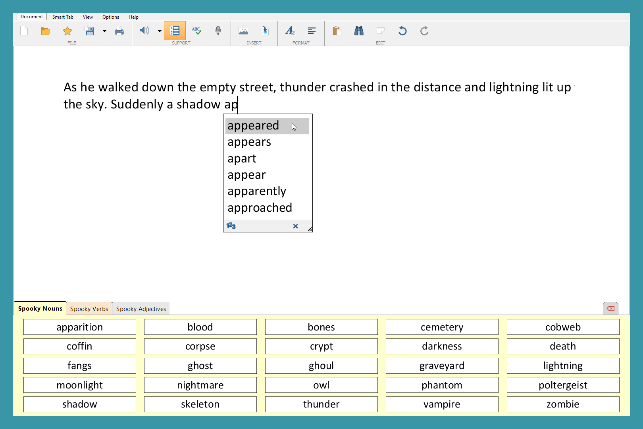Expand the save options dropdown arrow
643x429 pixels.
click(104, 31)
